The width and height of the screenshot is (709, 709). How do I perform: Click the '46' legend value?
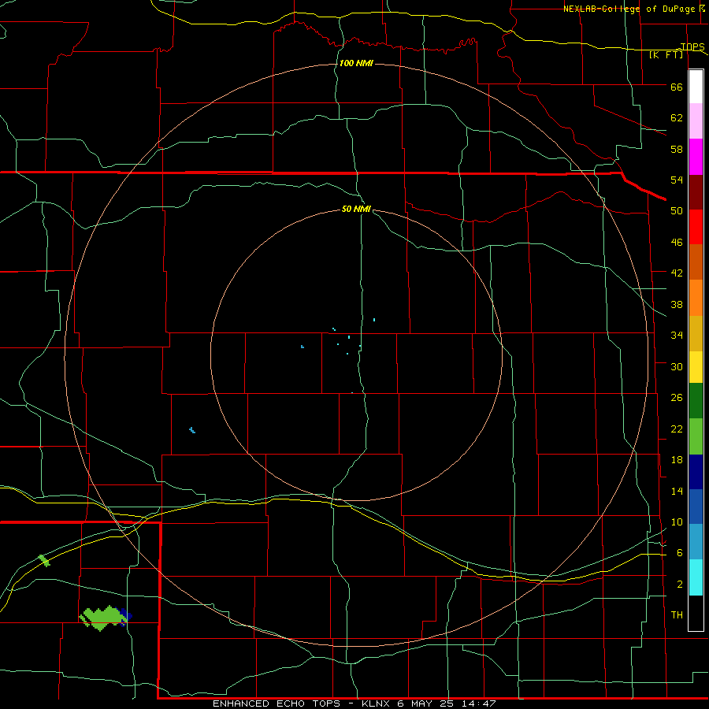677,243
